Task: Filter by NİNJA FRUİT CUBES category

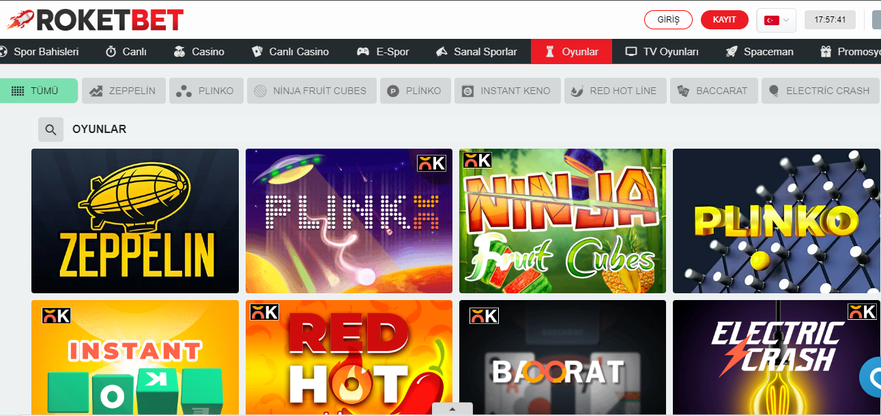Action: pyautogui.click(x=311, y=91)
